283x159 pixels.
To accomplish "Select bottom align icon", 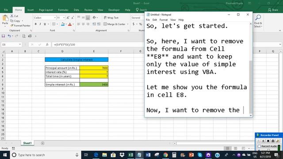I will click(x=88, y=18).
